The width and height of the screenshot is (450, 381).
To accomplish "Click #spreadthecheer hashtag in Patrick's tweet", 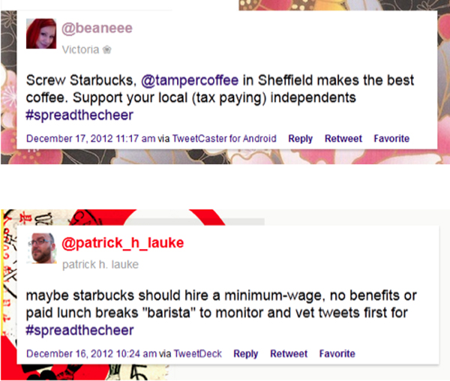I will point(79,330).
